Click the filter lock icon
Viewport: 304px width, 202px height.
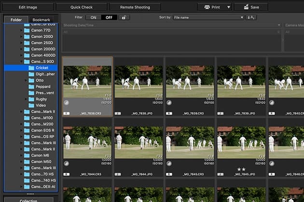click(x=124, y=18)
